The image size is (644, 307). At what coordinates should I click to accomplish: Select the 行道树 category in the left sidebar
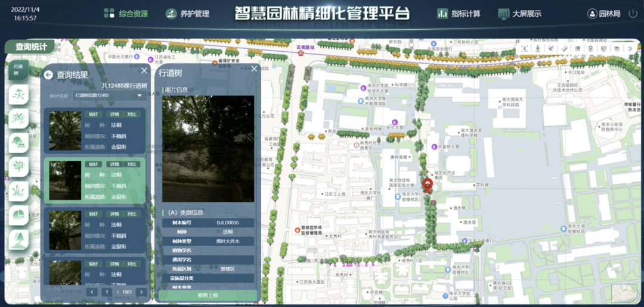tap(18, 70)
